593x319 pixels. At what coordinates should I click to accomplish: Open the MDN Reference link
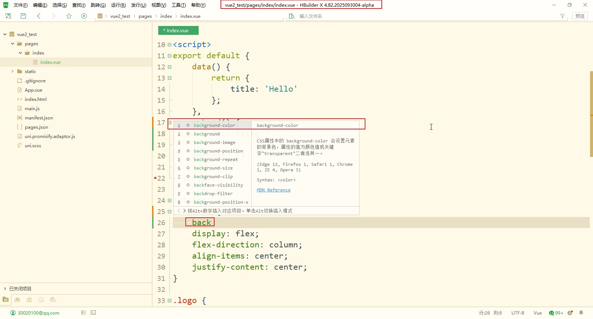coord(274,190)
